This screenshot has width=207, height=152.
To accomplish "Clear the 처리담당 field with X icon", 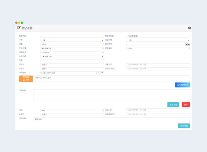I will [x=102, y=73].
